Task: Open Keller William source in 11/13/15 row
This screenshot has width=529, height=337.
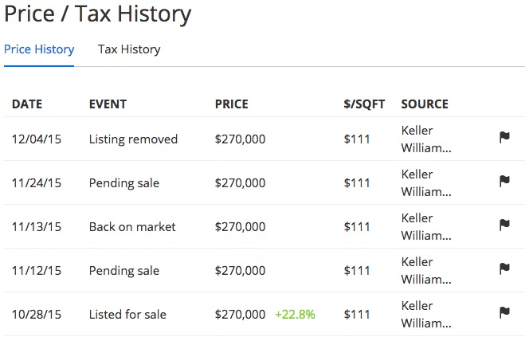Action: (x=426, y=227)
